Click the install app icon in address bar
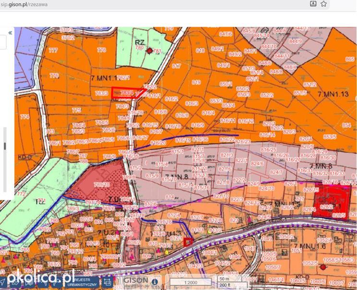The height and width of the screenshot is (290, 357). click(x=313, y=4)
